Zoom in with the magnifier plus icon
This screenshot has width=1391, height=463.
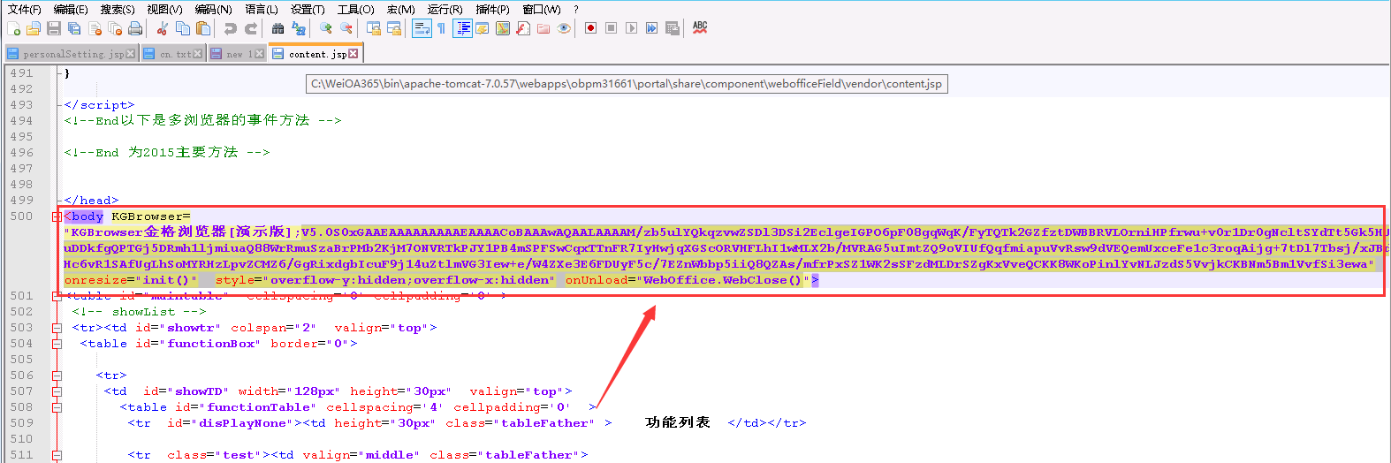326,28
